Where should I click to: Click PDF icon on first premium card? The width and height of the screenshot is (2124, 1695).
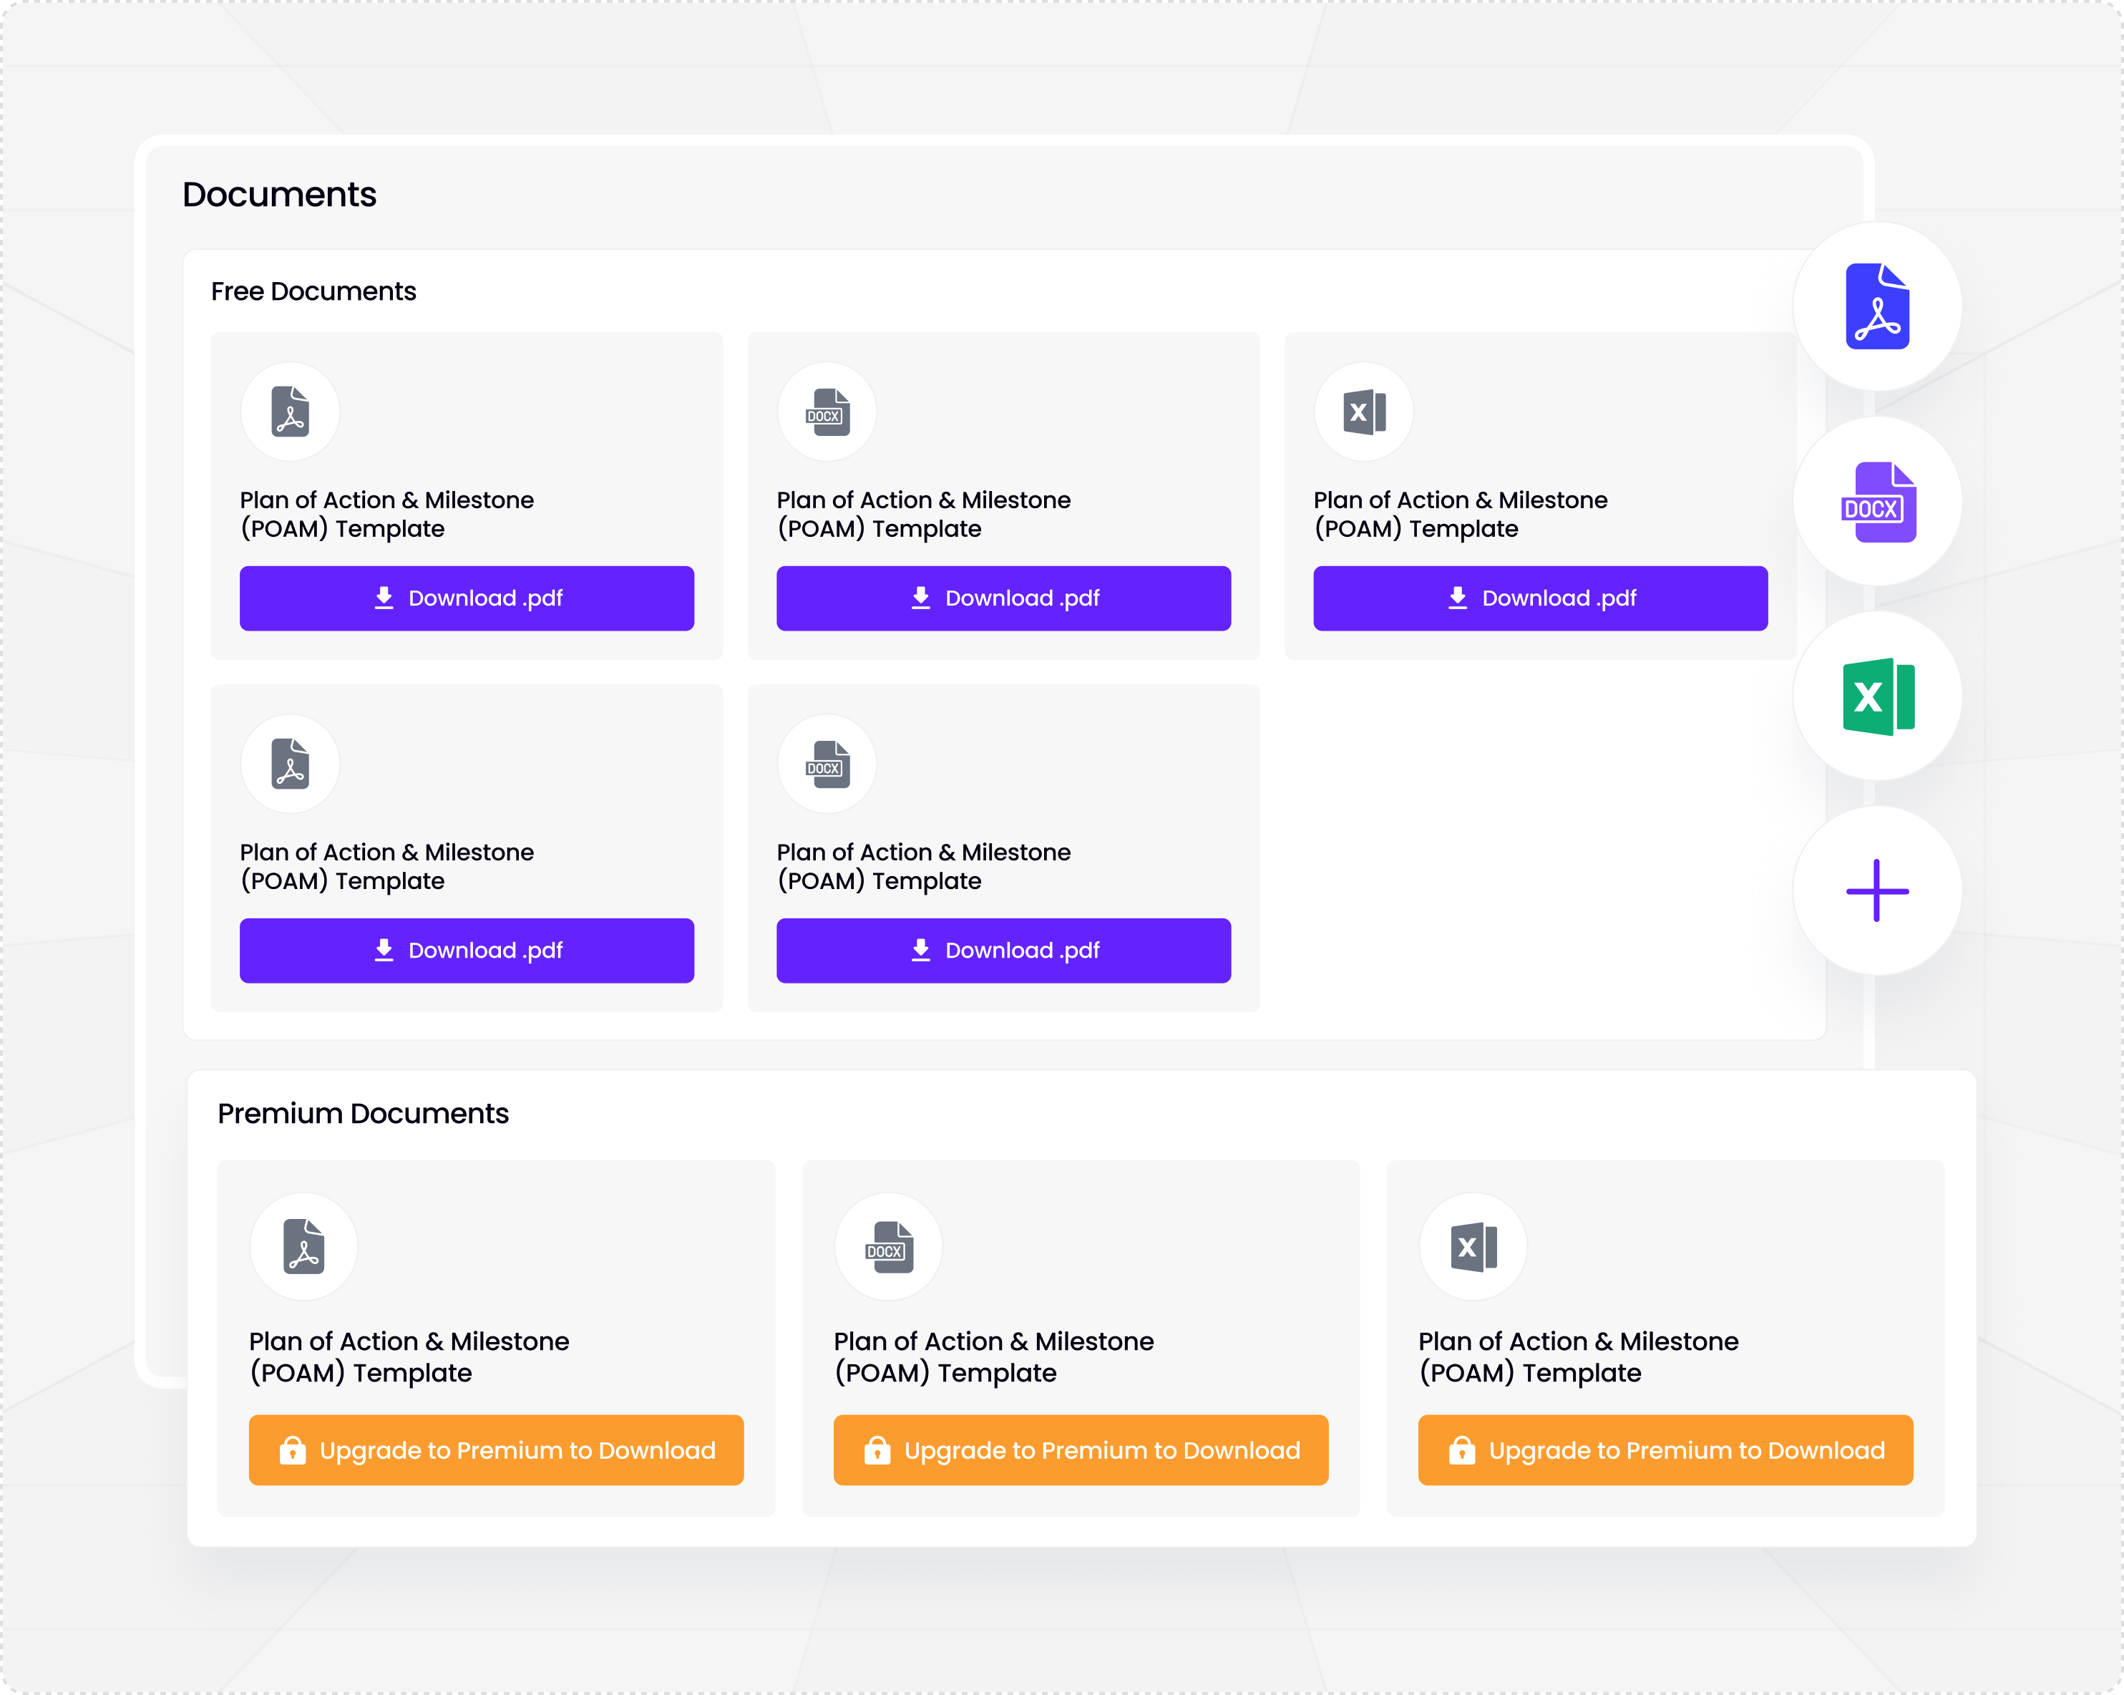[303, 1247]
